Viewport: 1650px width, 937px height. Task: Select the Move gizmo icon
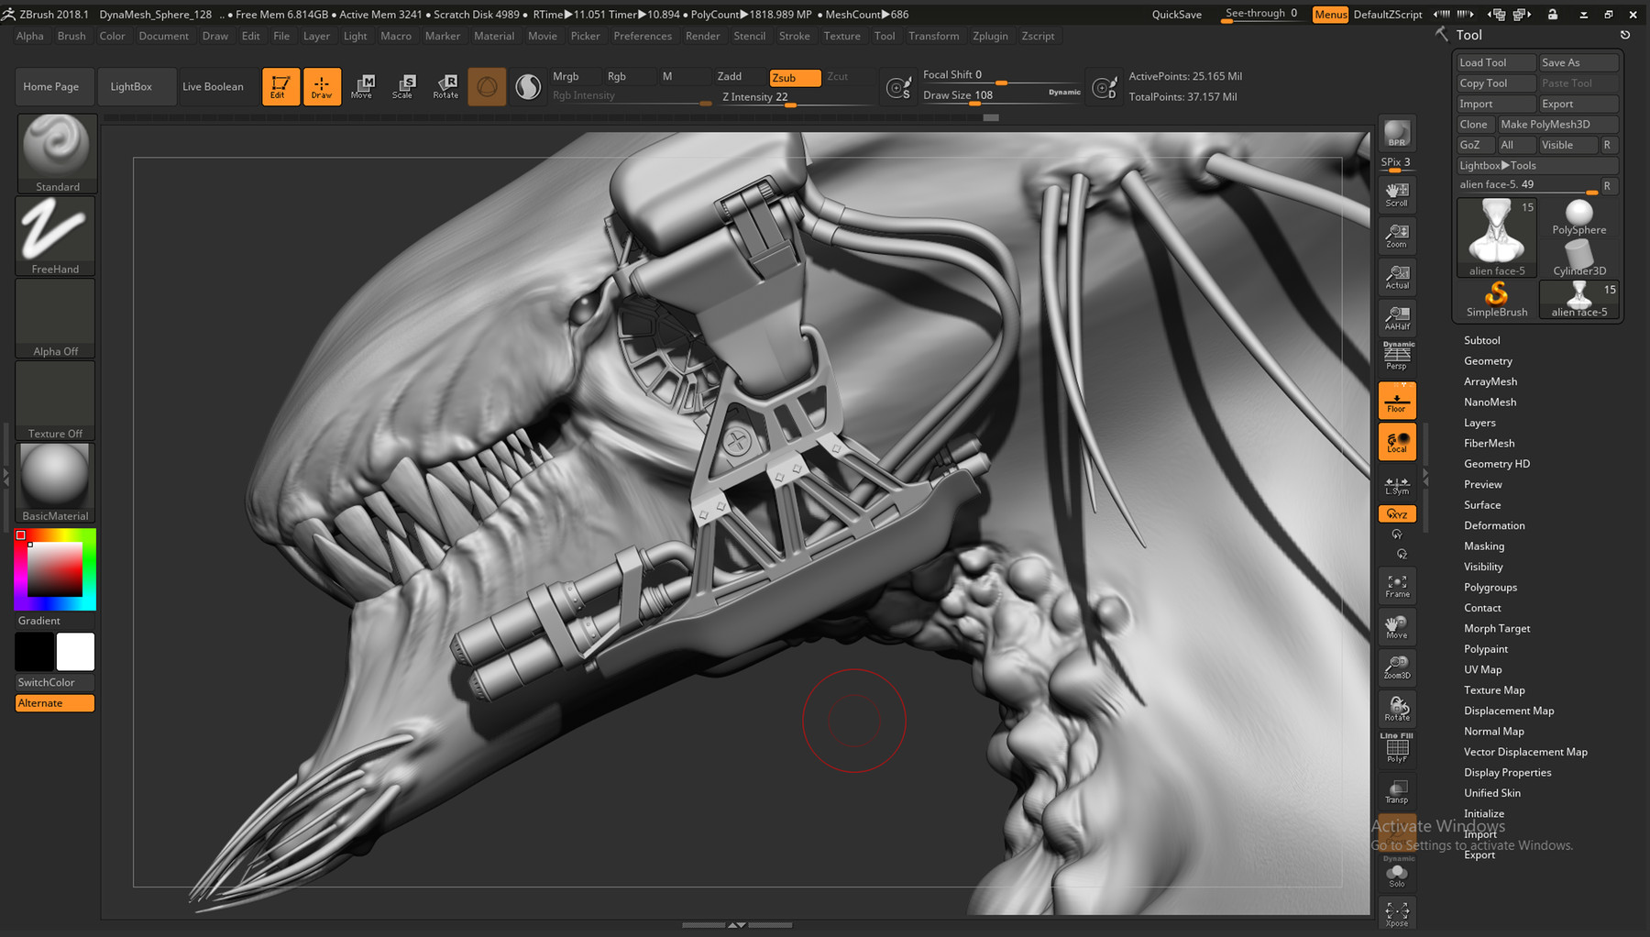click(x=363, y=86)
